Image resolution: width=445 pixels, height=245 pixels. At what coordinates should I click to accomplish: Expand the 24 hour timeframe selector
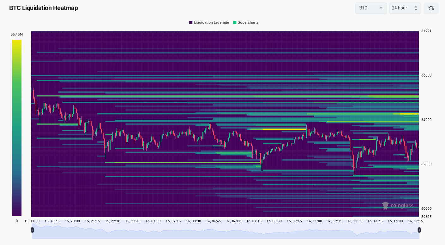(x=405, y=8)
